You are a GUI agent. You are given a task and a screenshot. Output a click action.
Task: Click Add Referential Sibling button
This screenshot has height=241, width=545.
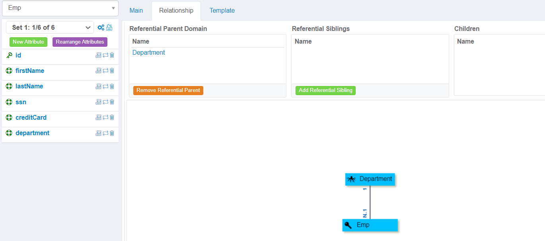tap(325, 90)
